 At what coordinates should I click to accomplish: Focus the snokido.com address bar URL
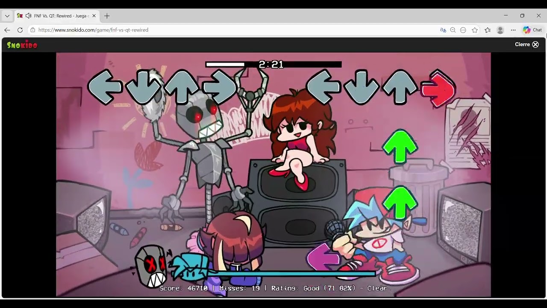[x=93, y=30]
